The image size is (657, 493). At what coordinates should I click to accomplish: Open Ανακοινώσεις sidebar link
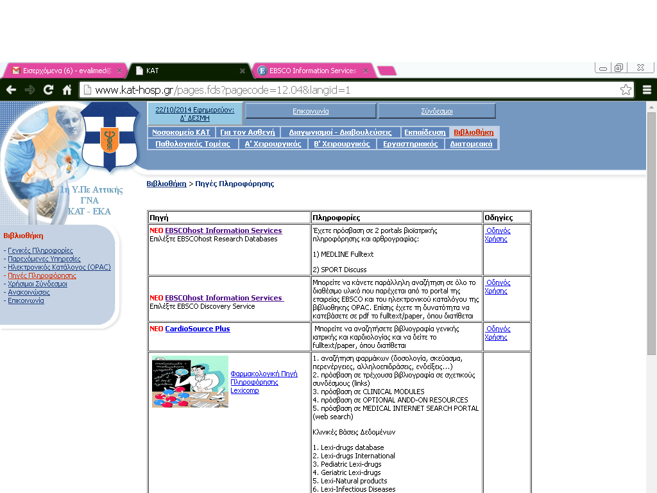[28, 292]
